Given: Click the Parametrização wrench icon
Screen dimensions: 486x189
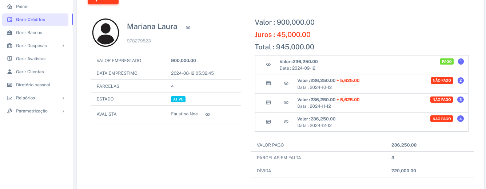Looking at the screenshot, I should coord(10,111).
